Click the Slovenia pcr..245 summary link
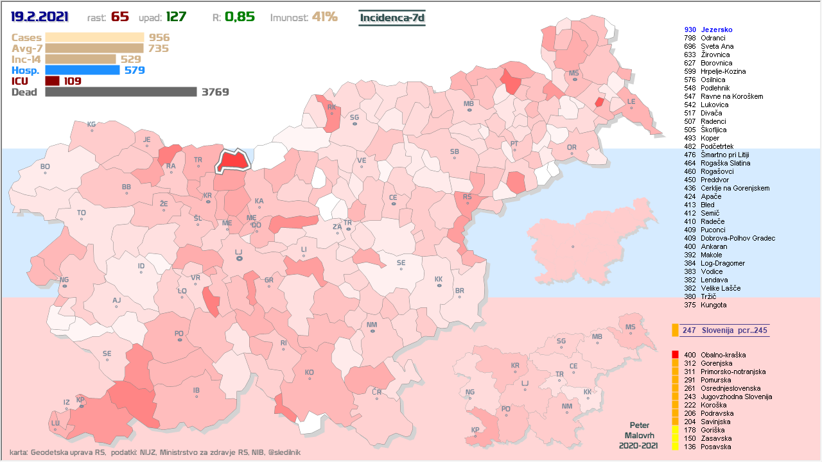The height and width of the screenshot is (462, 822). coord(726,330)
